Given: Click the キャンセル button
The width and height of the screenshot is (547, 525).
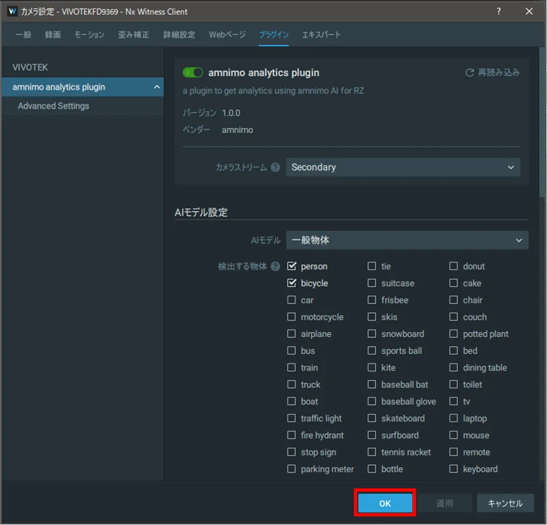Looking at the screenshot, I should pyautogui.click(x=505, y=503).
